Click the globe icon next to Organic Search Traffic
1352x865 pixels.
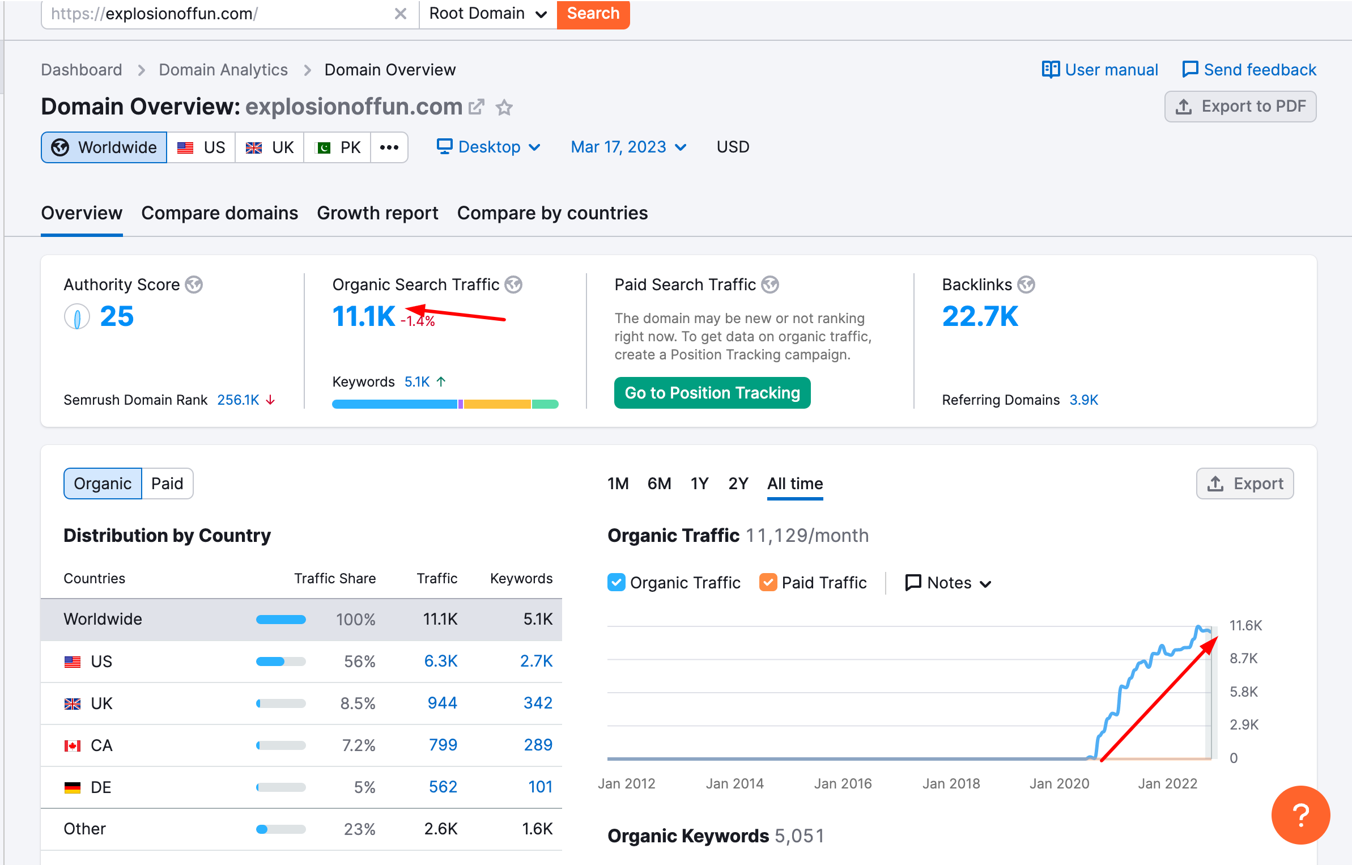(x=513, y=285)
